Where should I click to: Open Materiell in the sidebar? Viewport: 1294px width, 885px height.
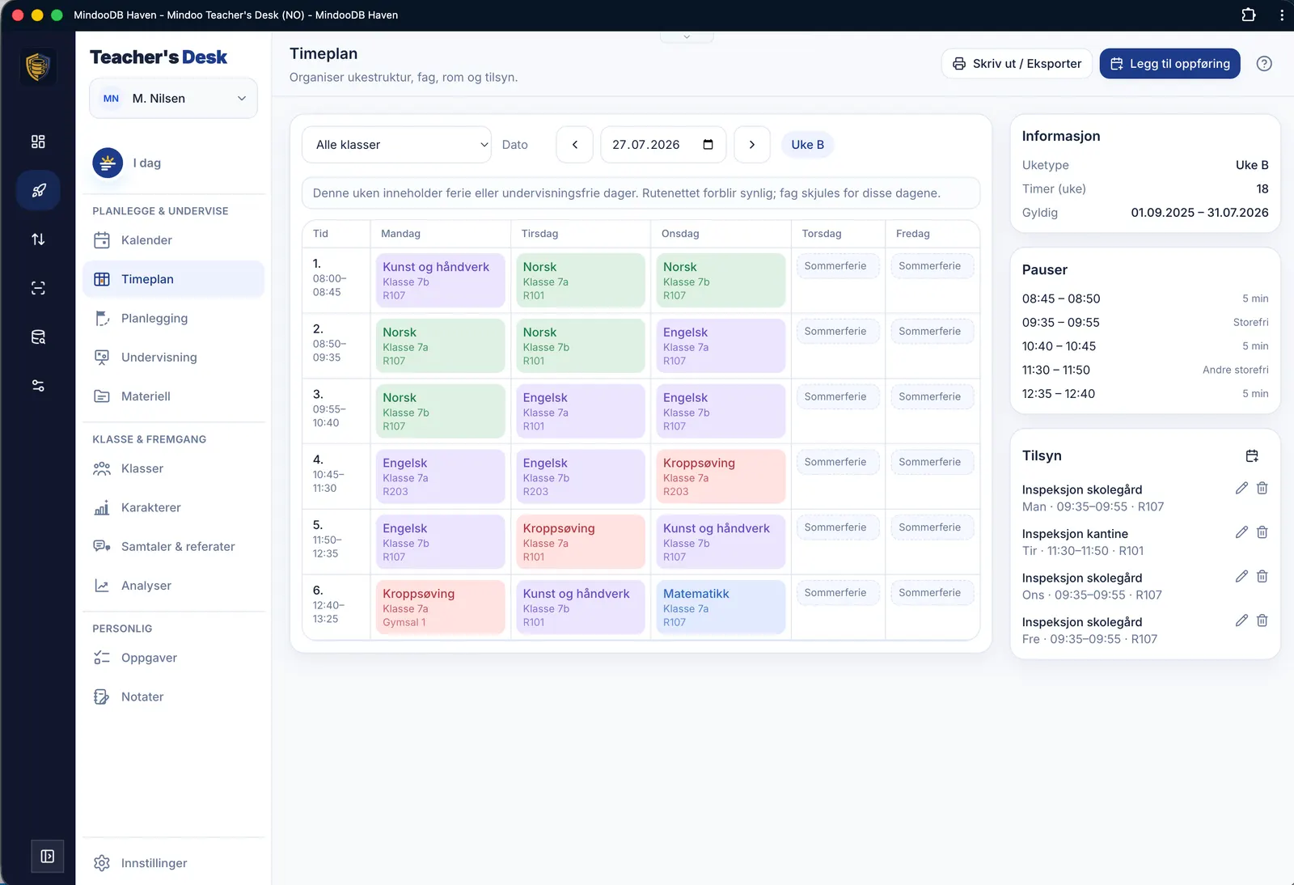[174, 396]
